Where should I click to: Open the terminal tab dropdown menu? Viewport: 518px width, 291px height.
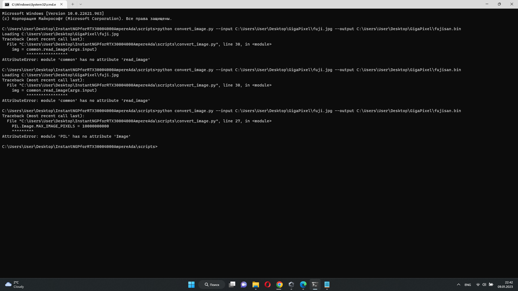pos(81,4)
